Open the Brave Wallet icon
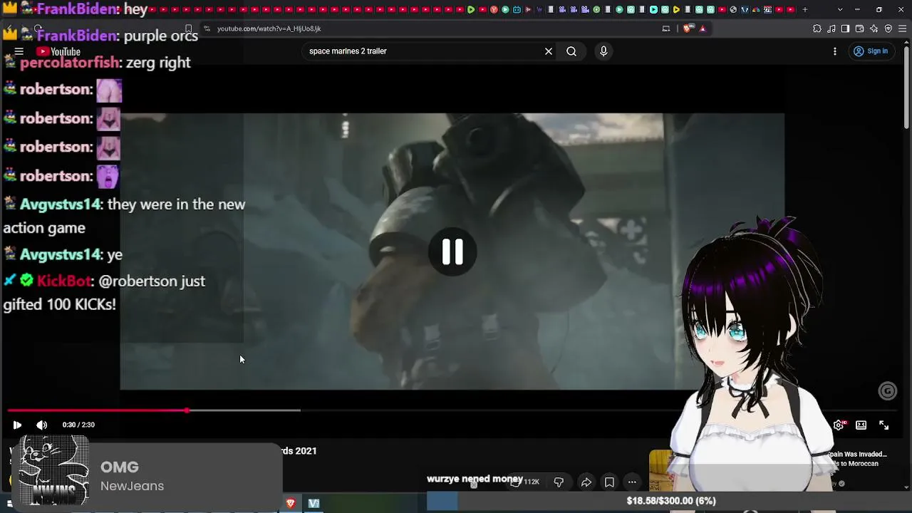Viewport: 912px width, 513px height. point(860,28)
